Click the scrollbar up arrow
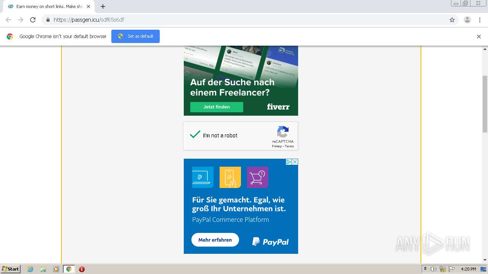The height and width of the screenshot is (274, 488). (x=485, y=49)
